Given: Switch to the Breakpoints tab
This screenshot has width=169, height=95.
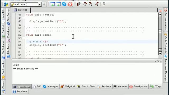Looking at the screenshot, I should pos(138,87).
